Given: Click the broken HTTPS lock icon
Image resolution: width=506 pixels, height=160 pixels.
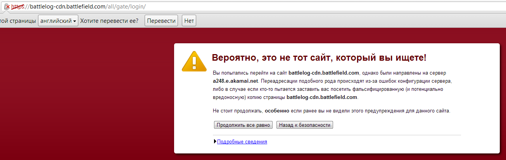Looking at the screenshot, I should [7, 6].
